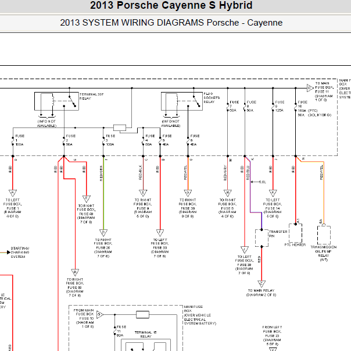Image resolution: width=351 pixels, height=351 pixels.
Task: Click arrow connector beside 'FROM MAIN FUSE BOX FUSE 10'
Action: [100, 314]
